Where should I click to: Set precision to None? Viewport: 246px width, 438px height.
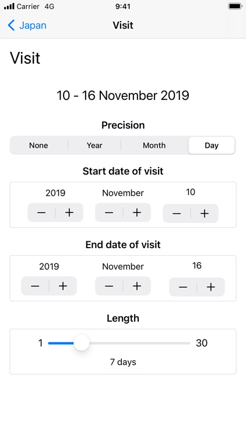(39, 145)
